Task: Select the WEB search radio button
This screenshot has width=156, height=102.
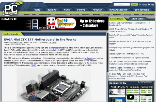Action: coord(149,5)
